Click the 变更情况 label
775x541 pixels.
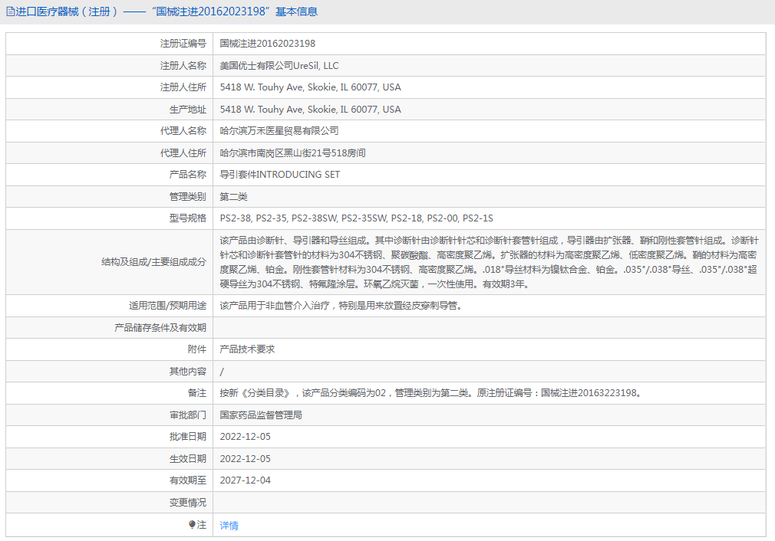(x=188, y=503)
